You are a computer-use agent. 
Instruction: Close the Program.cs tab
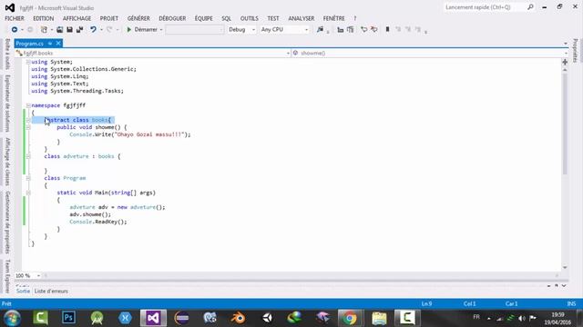pyautogui.click(x=58, y=44)
